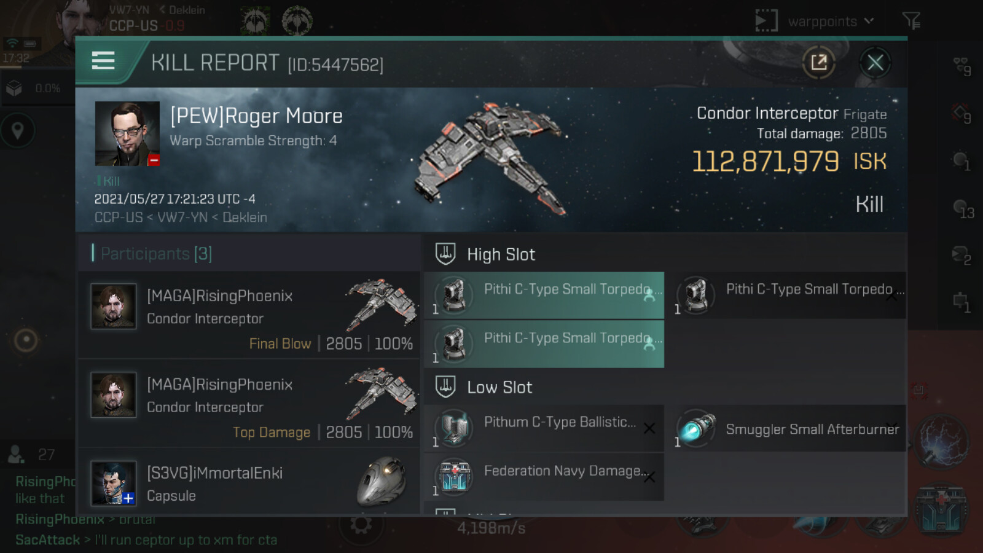Select the first highlighted Pithi C-Type Torpedo

click(x=544, y=296)
